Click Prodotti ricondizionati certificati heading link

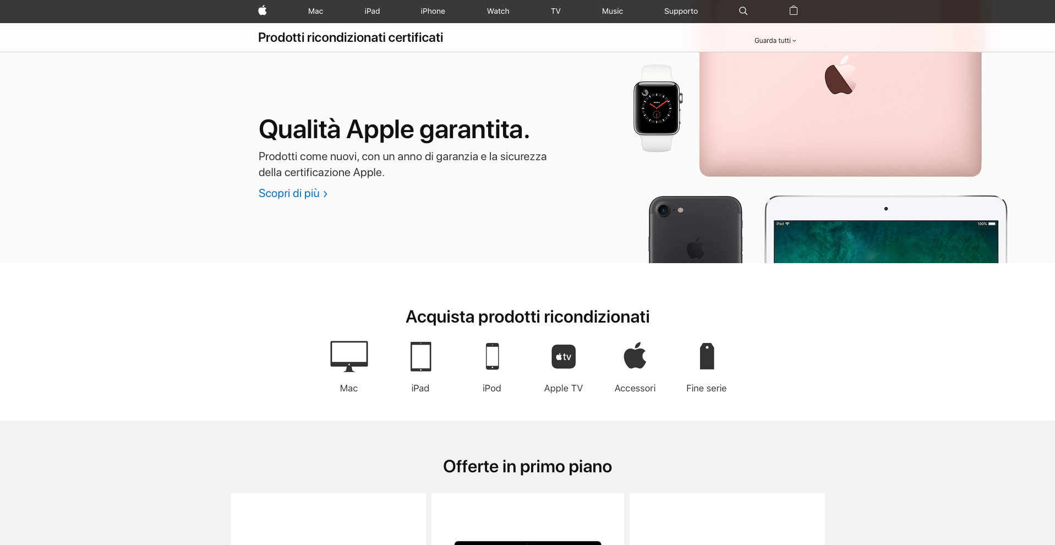(351, 37)
